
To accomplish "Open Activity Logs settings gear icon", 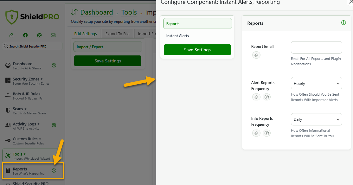I will click(54, 125).
